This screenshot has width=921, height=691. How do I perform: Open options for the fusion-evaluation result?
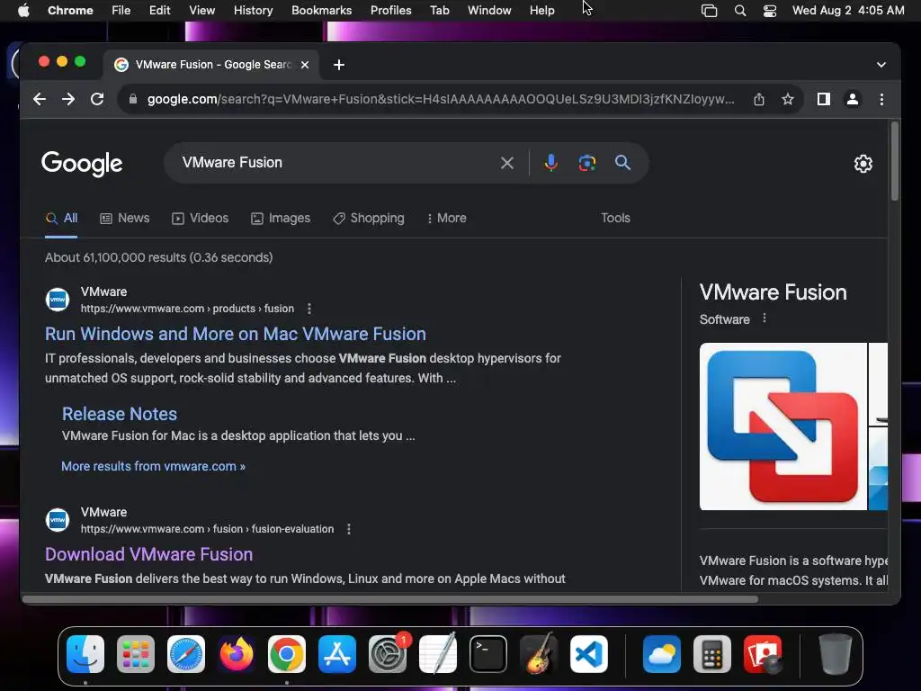click(349, 529)
